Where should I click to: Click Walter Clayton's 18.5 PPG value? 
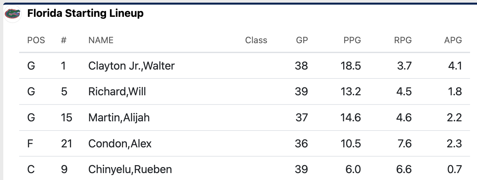pos(351,66)
